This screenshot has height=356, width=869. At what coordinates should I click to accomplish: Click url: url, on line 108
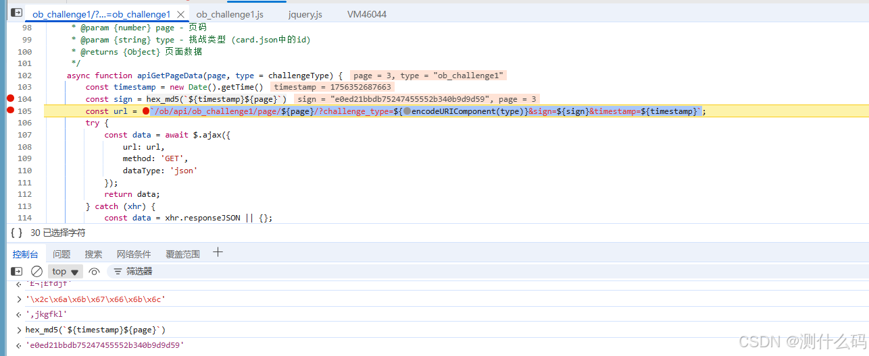[x=143, y=147]
